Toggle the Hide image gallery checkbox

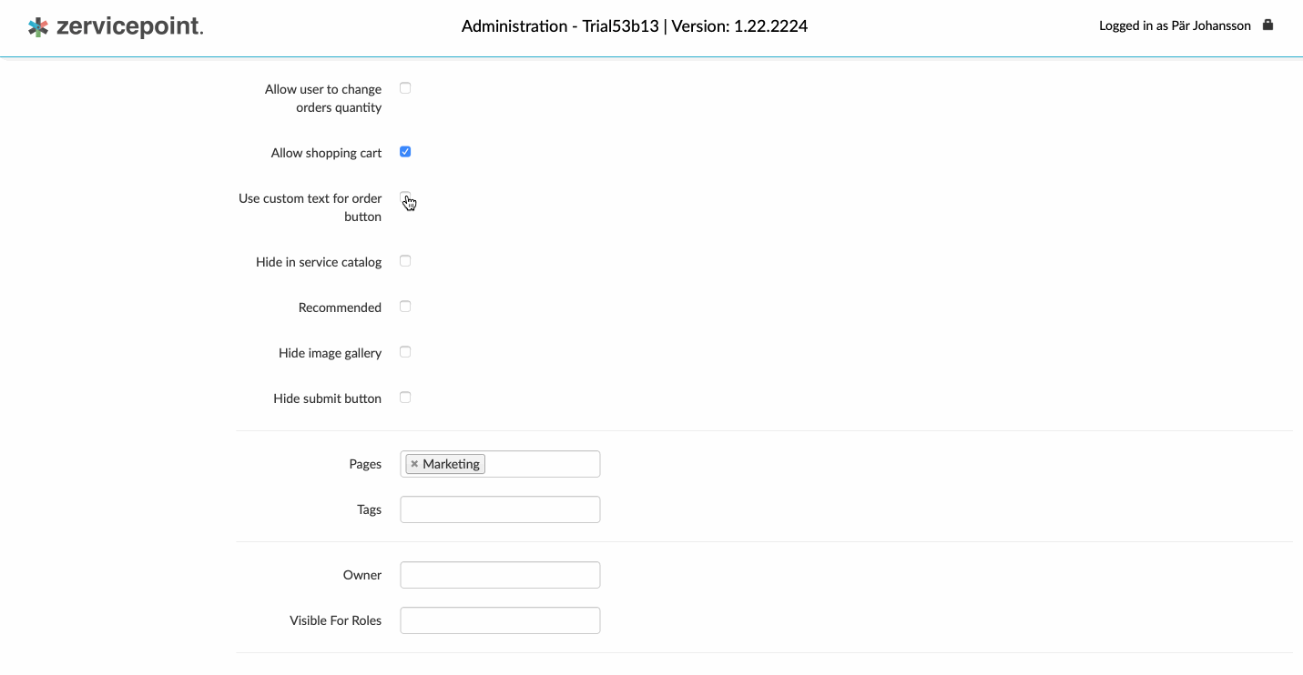pos(405,352)
